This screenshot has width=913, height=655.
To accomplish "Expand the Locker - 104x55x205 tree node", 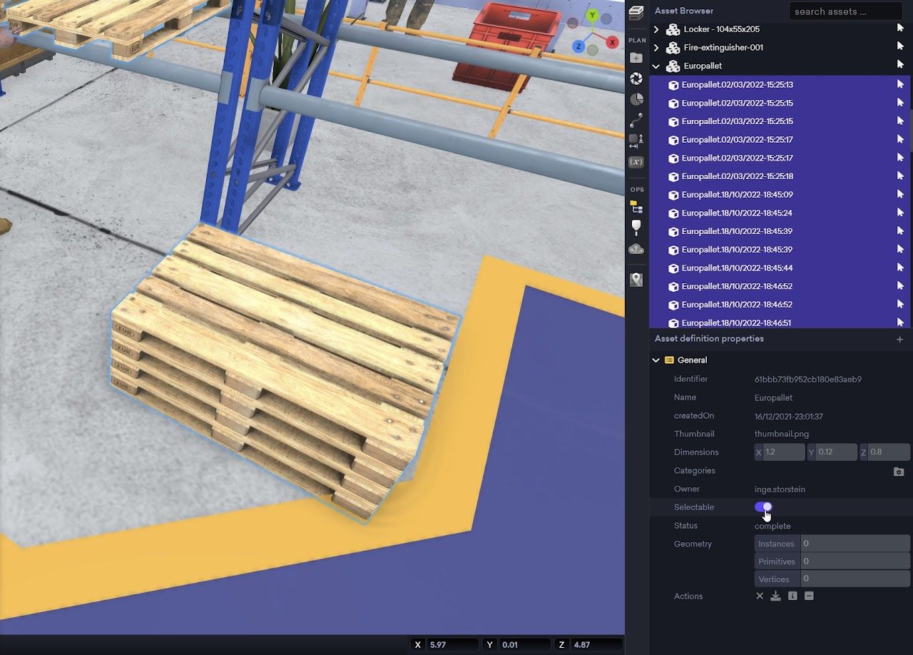I will coord(656,29).
